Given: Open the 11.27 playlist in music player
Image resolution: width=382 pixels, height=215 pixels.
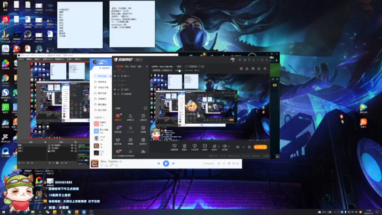Looking at the screenshot, I should 101,138.
